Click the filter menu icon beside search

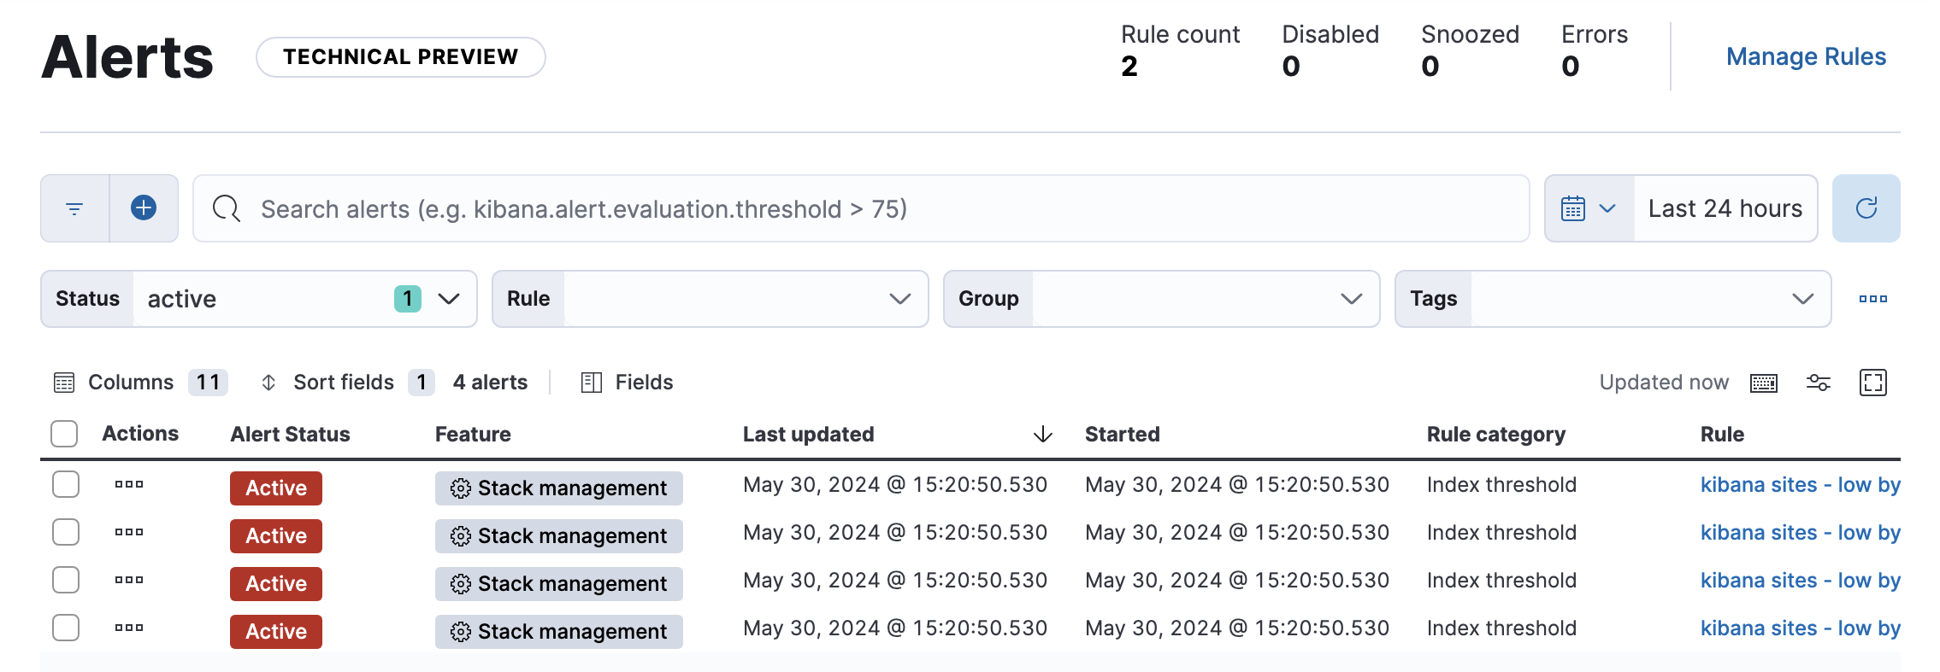(x=74, y=209)
